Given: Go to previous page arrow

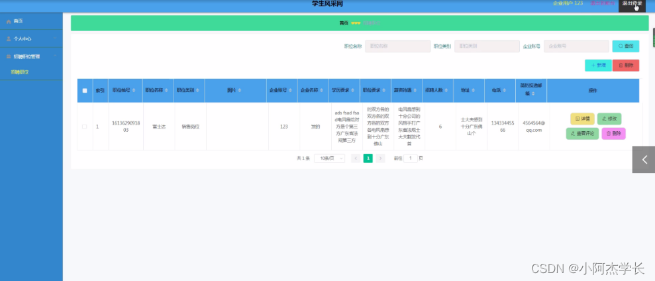Looking at the screenshot, I should coord(356,158).
